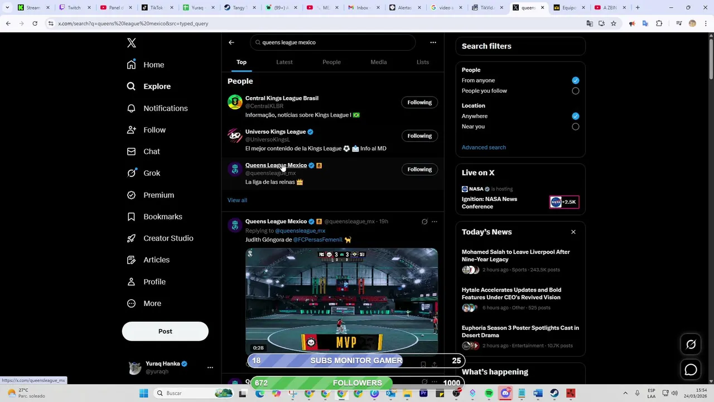Open the More menu in sidebar
Screen dimensions: 714x402
pos(144,304)
